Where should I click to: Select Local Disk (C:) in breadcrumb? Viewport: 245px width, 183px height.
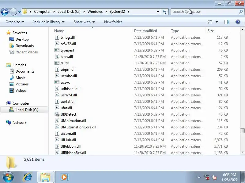click(x=69, y=12)
